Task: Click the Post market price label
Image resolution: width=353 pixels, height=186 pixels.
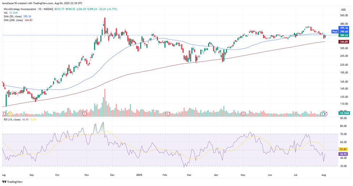Action: tap(335, 32)
